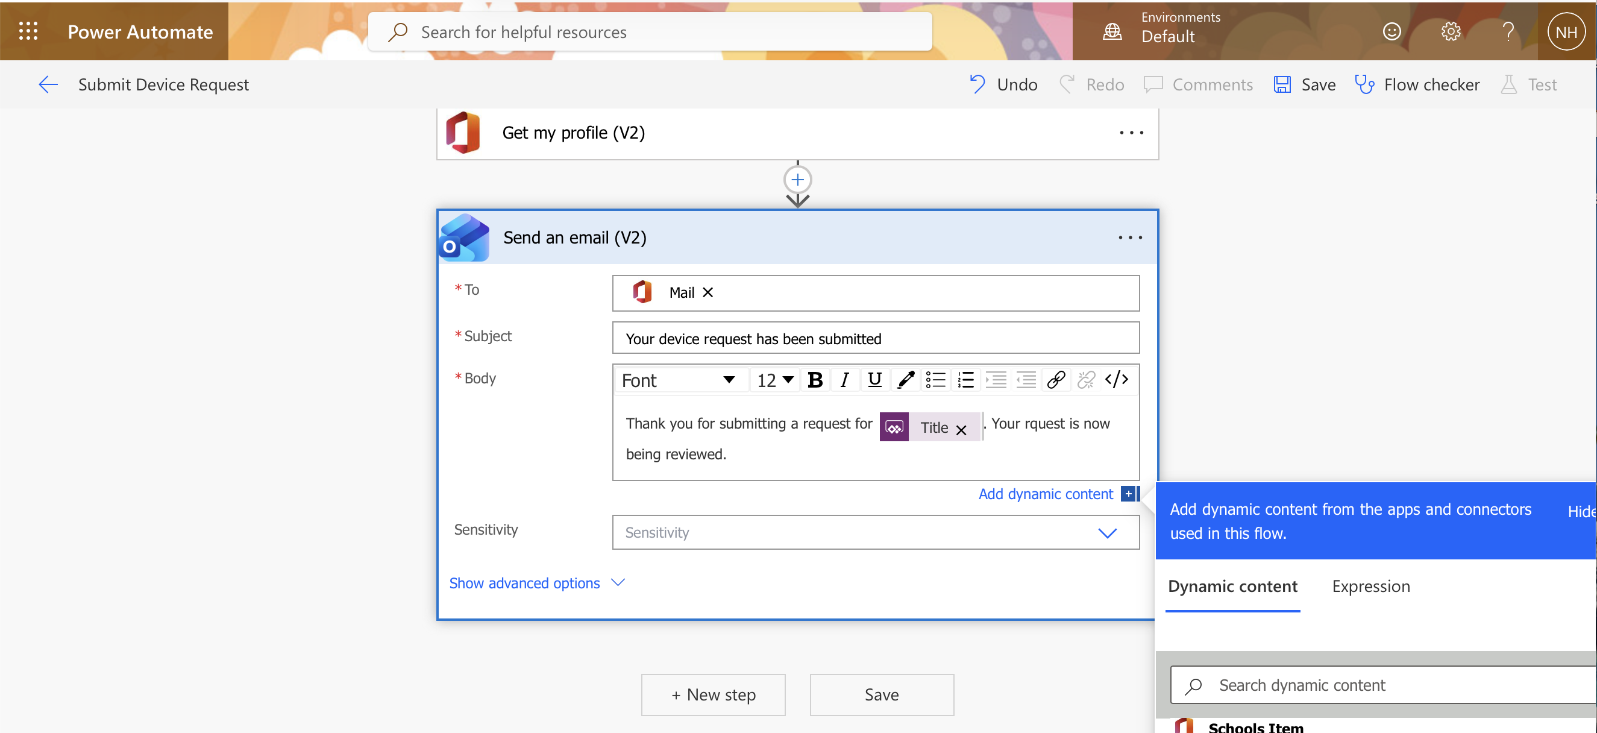The height and width of the screenshot is (733, 1597).
Task: Hide the dynamic content tooltip
Action: [x=1582, y=511]
